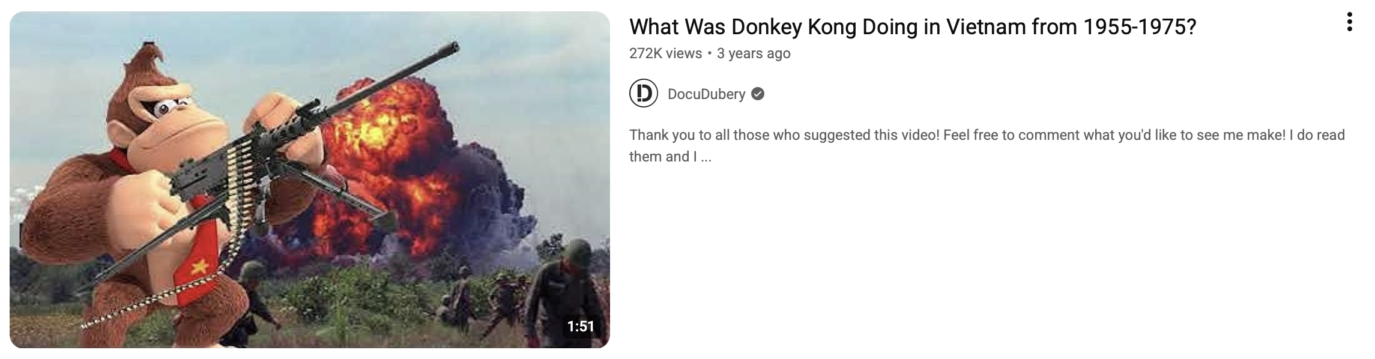The image size is (1375, 359).
Task: Click the helmeted soldier at thumbnail's right
Action: click(561, 294)
